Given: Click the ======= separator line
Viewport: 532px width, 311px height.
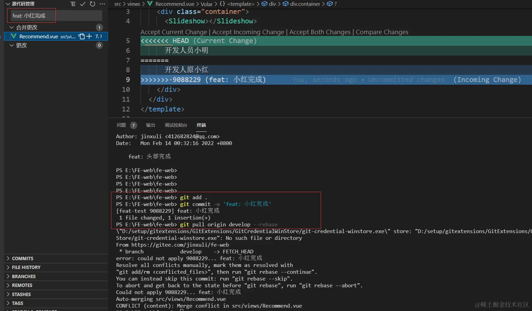Looking at the screenshot, I should 154,60.
